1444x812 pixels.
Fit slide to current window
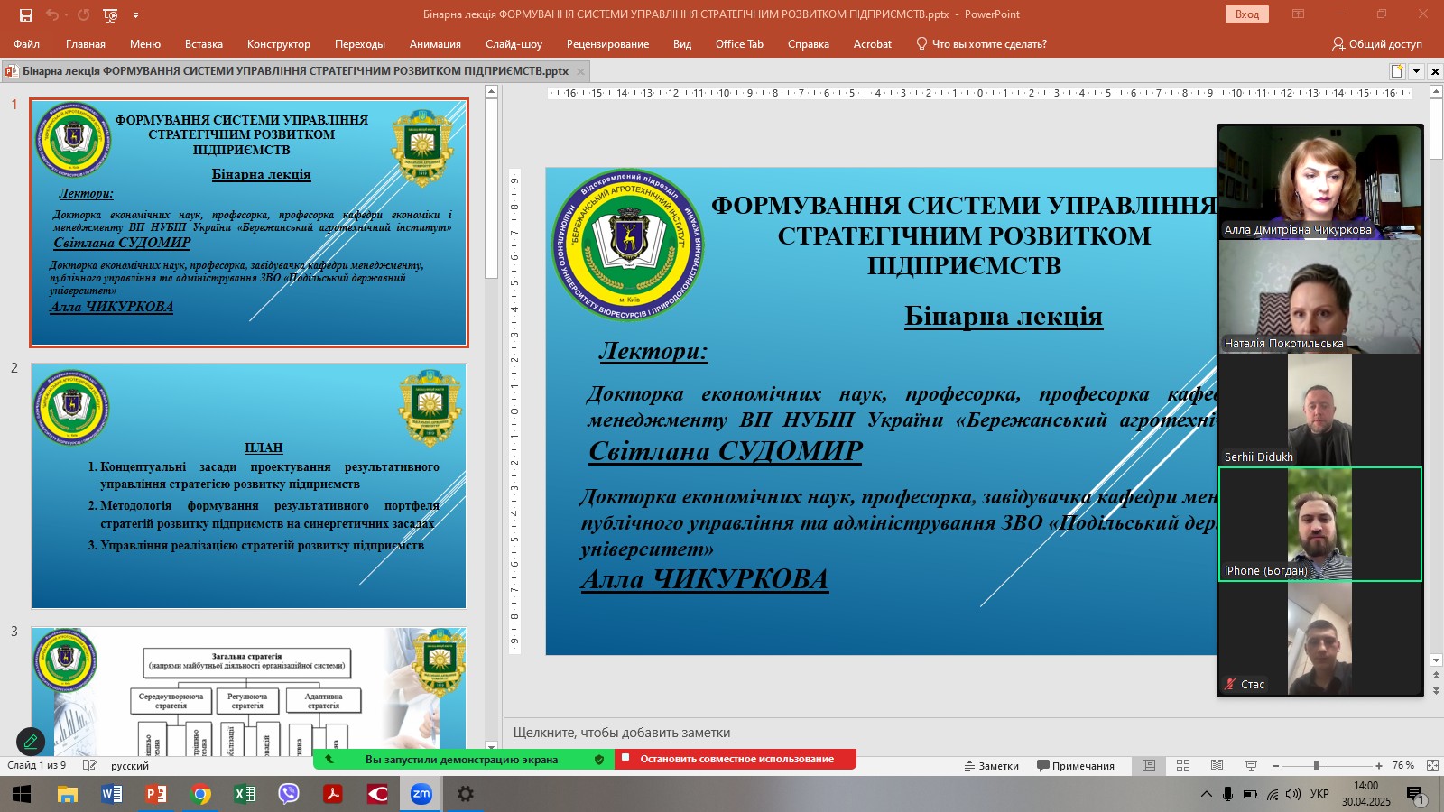[1432, 765]
